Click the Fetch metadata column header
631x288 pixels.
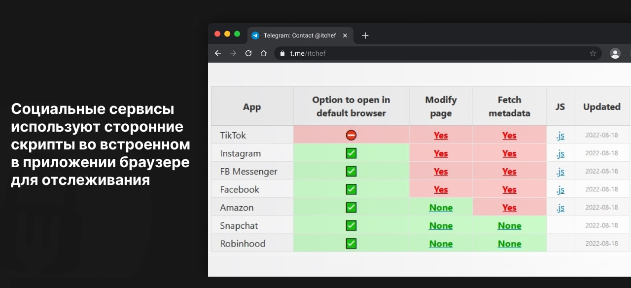tap(509, 107)
